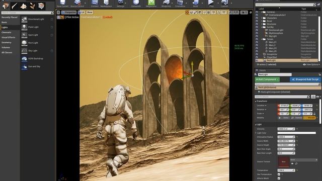The width and height of the screenshot is (322, 181).
Task: Toggle visibility of SkyAtmosphere
Action: [x=257, y=33]
